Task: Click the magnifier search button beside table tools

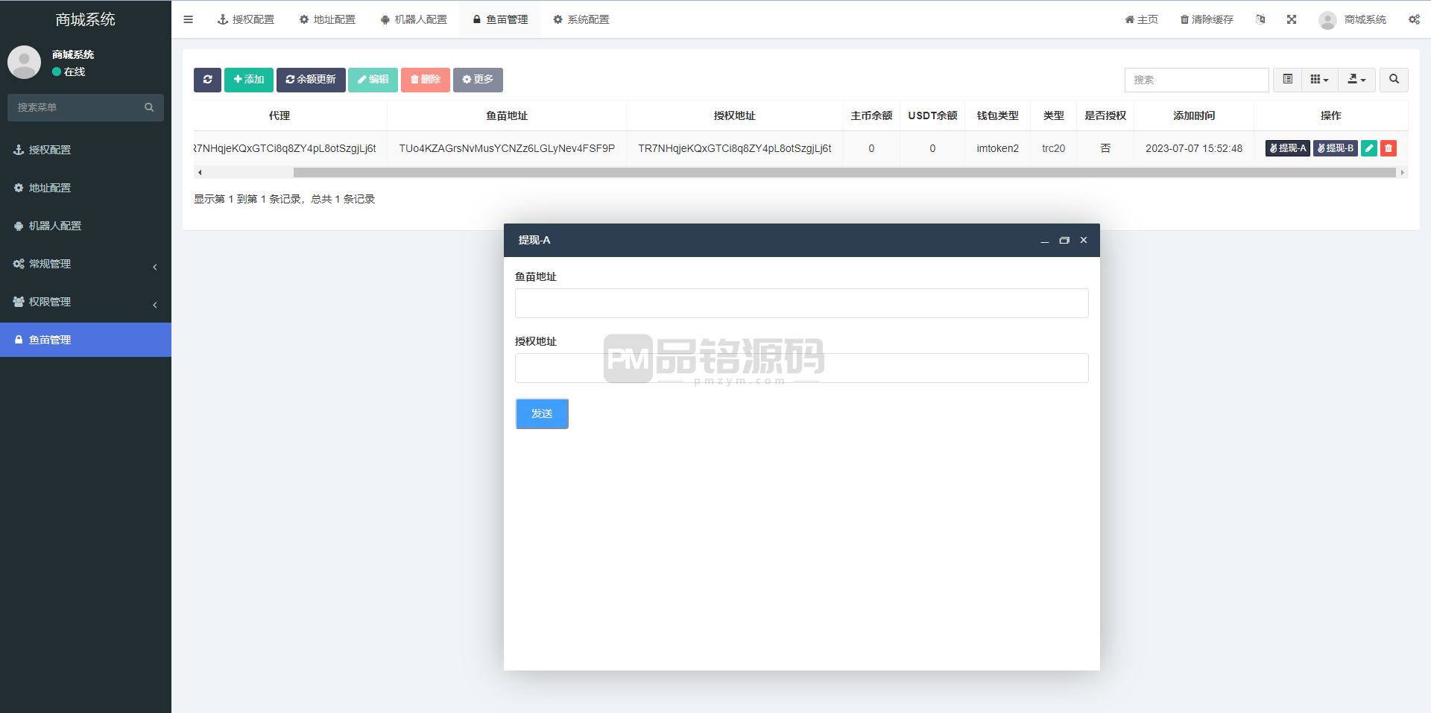Action: 1394,80
